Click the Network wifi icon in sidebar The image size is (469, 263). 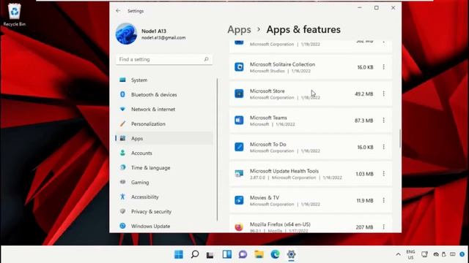click(x=122, y=109)
